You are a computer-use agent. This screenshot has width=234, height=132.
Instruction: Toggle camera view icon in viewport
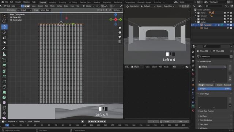coord(120,37)
